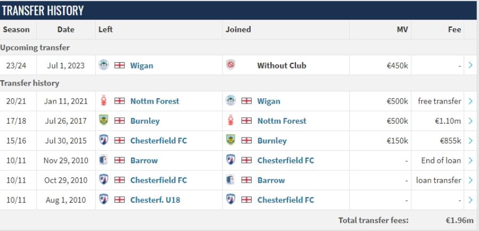Open Chesterf. U18 club link

[155, 200]
